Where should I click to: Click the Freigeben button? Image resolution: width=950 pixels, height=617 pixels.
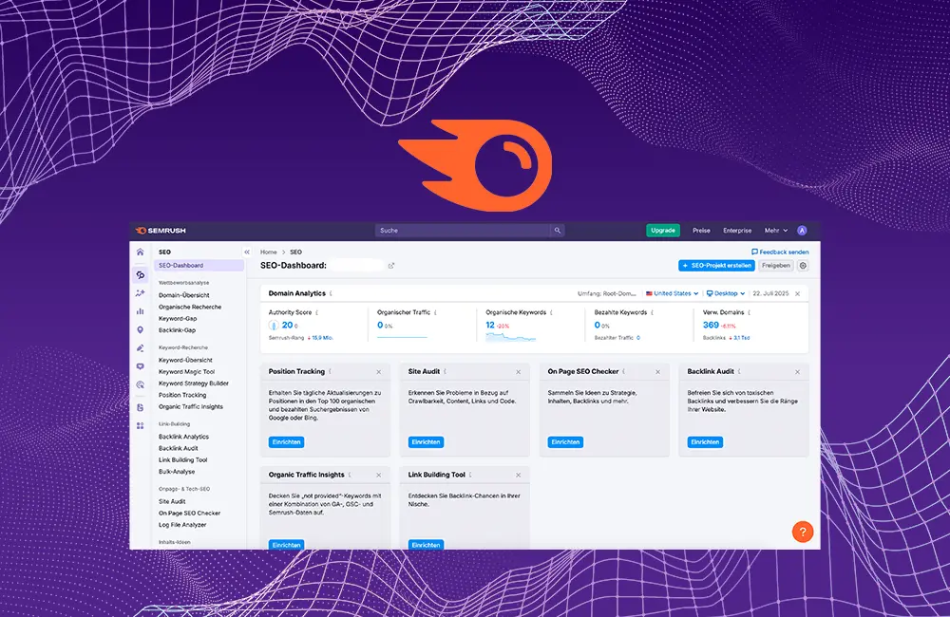[x=776, y=266]
